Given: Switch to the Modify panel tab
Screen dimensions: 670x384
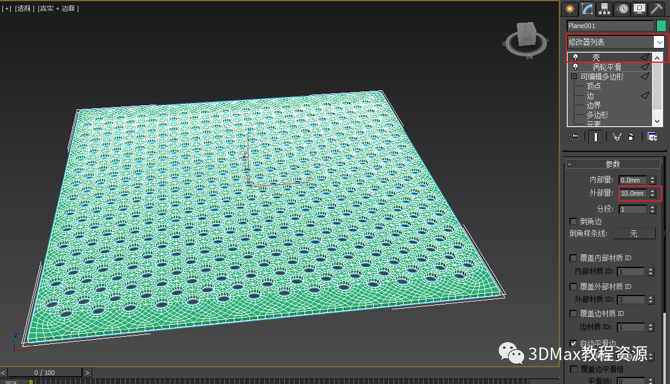Looking at the screenshot, I should pyautogui.click(x=587, y=9).
